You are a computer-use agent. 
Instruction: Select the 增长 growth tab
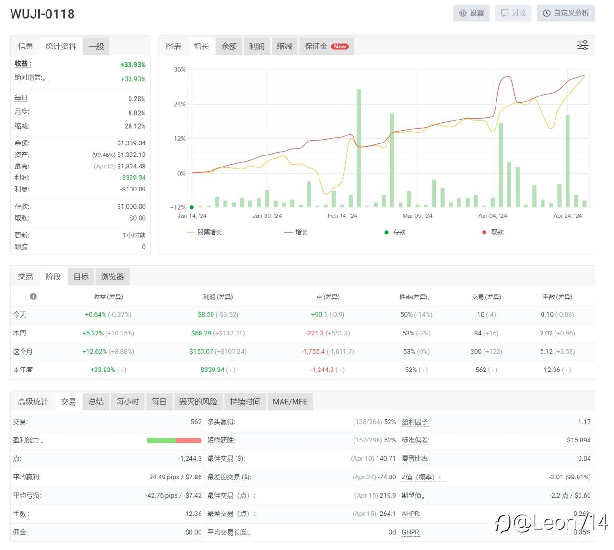(x=201, y=46)
